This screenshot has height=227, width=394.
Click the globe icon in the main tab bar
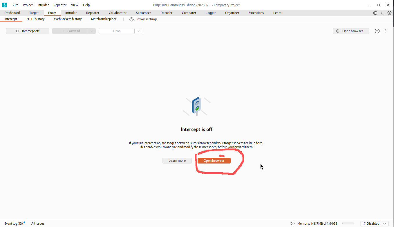375,13
